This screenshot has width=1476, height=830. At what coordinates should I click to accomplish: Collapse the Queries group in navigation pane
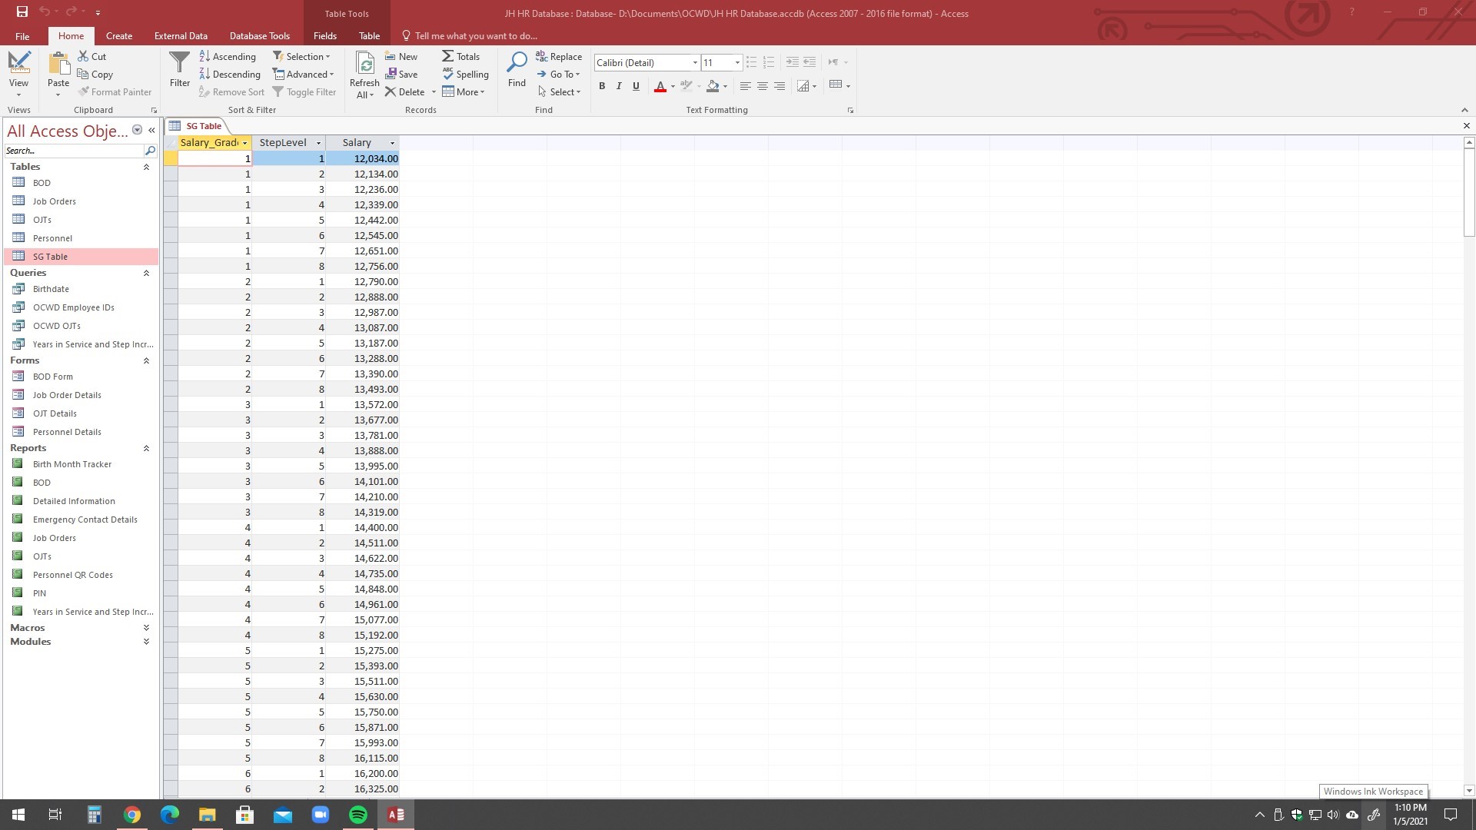tap(146, 273)
